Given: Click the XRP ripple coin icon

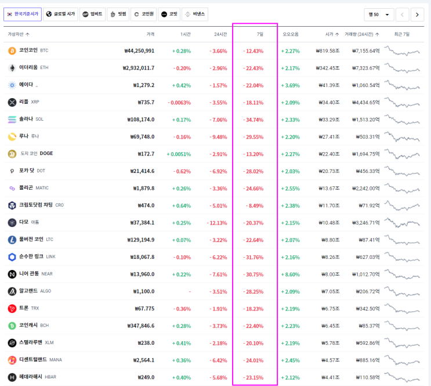Looking at the screenshot, I should pyautogui.click(x=12, y=102).
